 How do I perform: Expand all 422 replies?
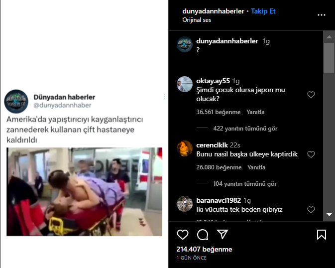click(245, 129)
